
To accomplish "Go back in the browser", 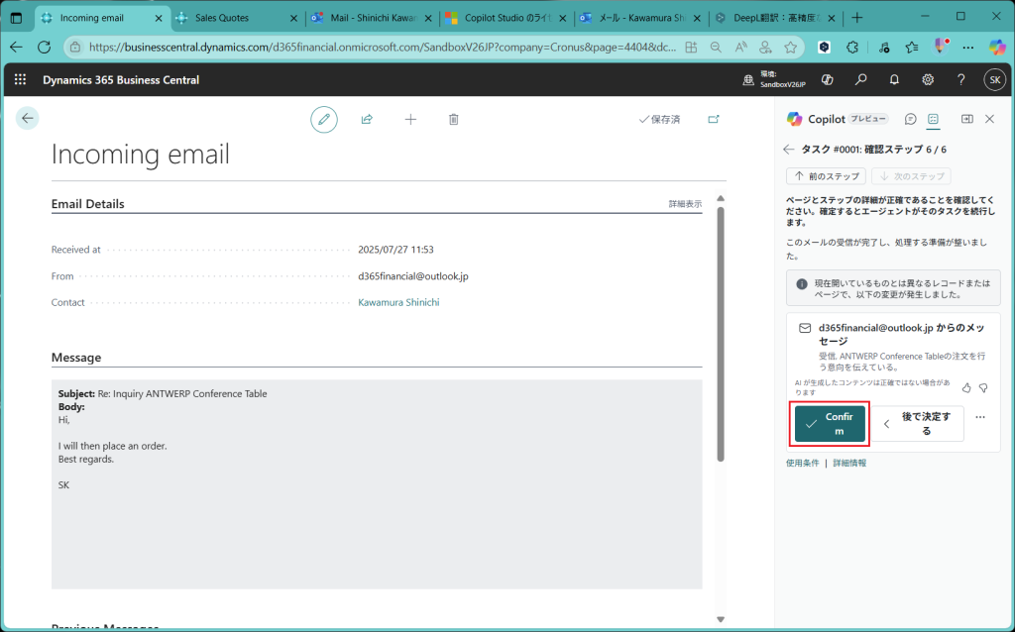I will [x=16, y=48].
